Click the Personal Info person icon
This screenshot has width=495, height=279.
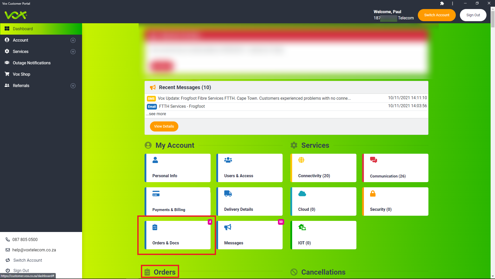pyautogui.click(x=155, y=160)
